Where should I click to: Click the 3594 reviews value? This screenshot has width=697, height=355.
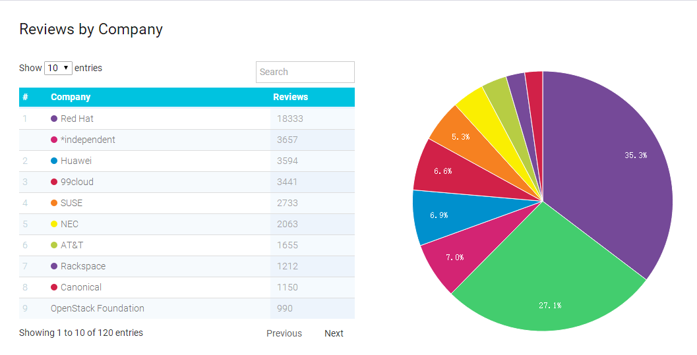287,161
